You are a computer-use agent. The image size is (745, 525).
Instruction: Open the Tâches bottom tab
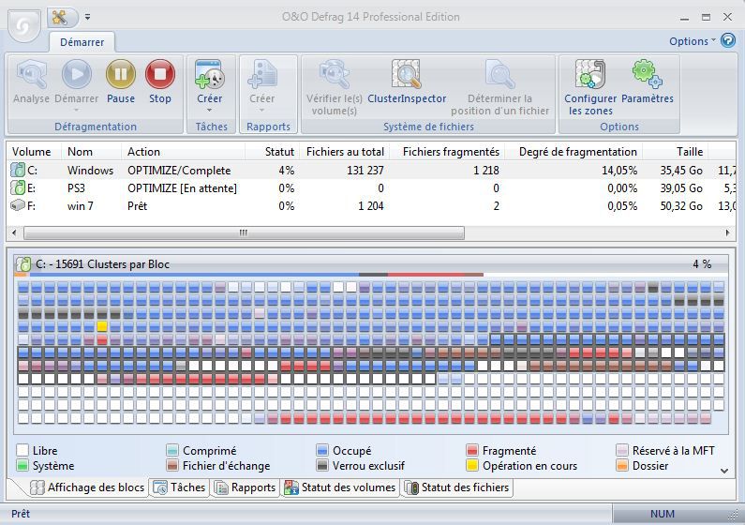(180, 487)
